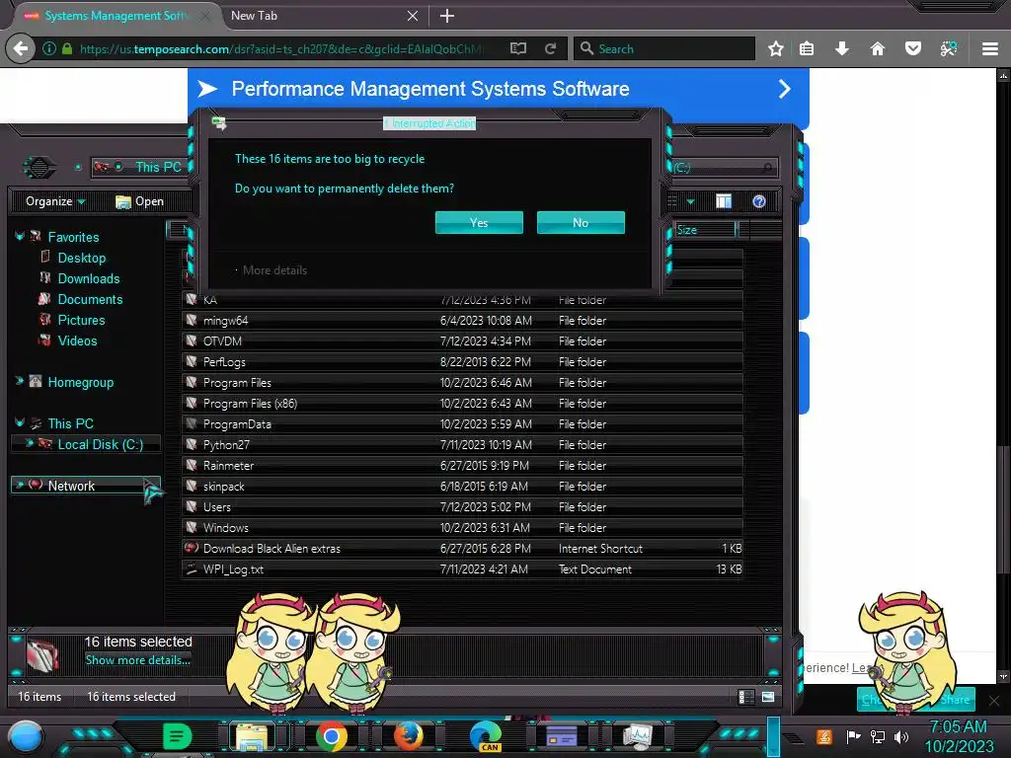Select the WPI_Log.txt file

pyautogui.click(x=463, y=569)
